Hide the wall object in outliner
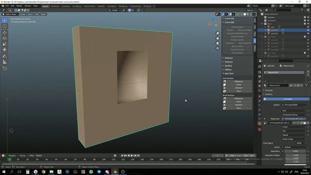Image resolution: width=311 pixels, height=175 pixels. (308, 27)
